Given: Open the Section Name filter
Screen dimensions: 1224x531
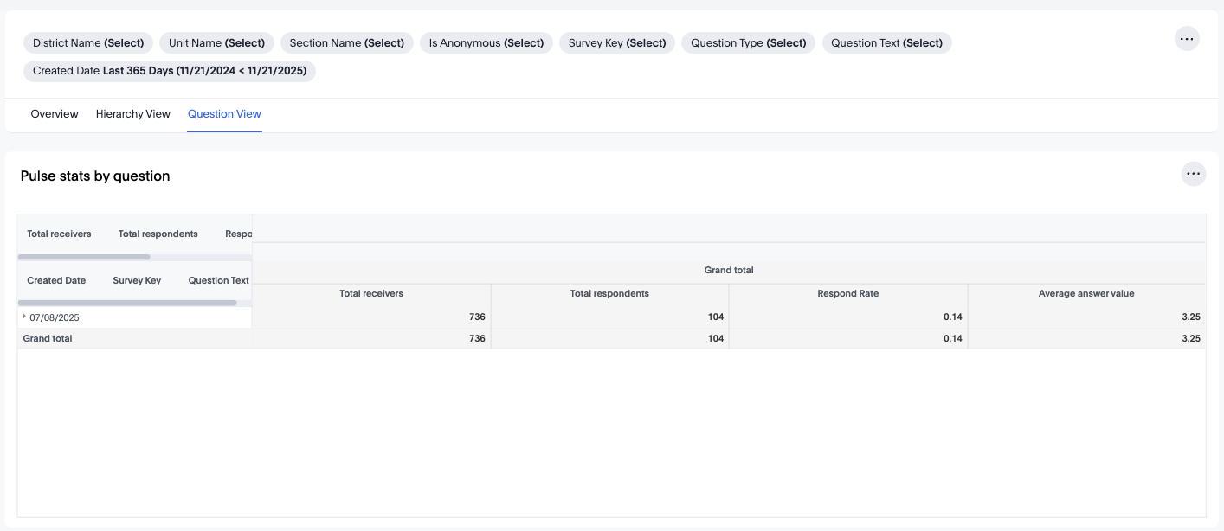Looking at the screenshot, I should (346, 42).
